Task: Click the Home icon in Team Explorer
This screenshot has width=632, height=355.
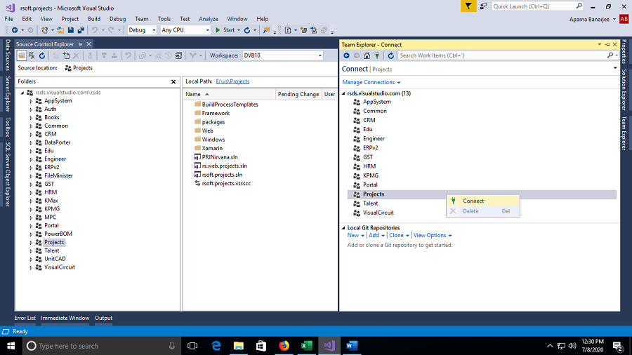Action: point(367,55)
